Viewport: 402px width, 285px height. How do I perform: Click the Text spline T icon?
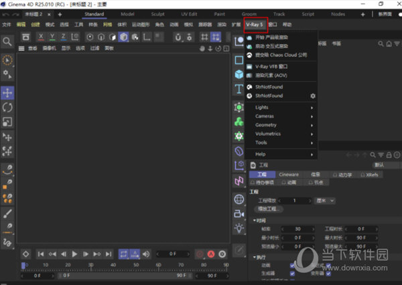(x=239, y=89)
